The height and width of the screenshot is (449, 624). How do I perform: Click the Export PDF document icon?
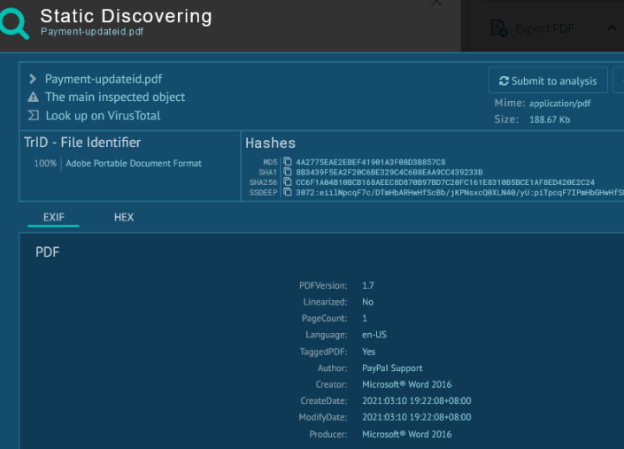pyautogui.click(x=498, y=28)
